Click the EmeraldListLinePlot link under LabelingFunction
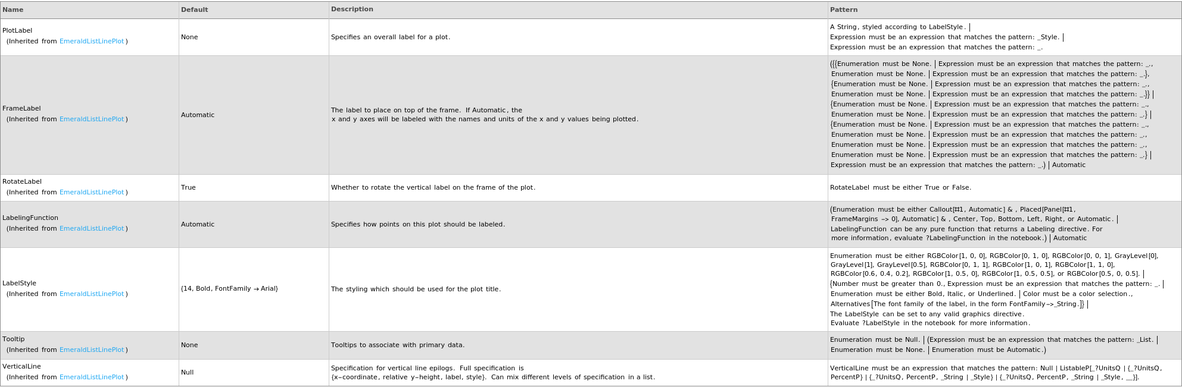Screen dimensions: 1182x387 point(92,229)
